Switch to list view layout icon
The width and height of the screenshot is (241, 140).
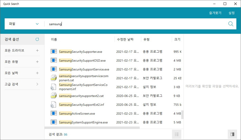[x=177, y=134]
